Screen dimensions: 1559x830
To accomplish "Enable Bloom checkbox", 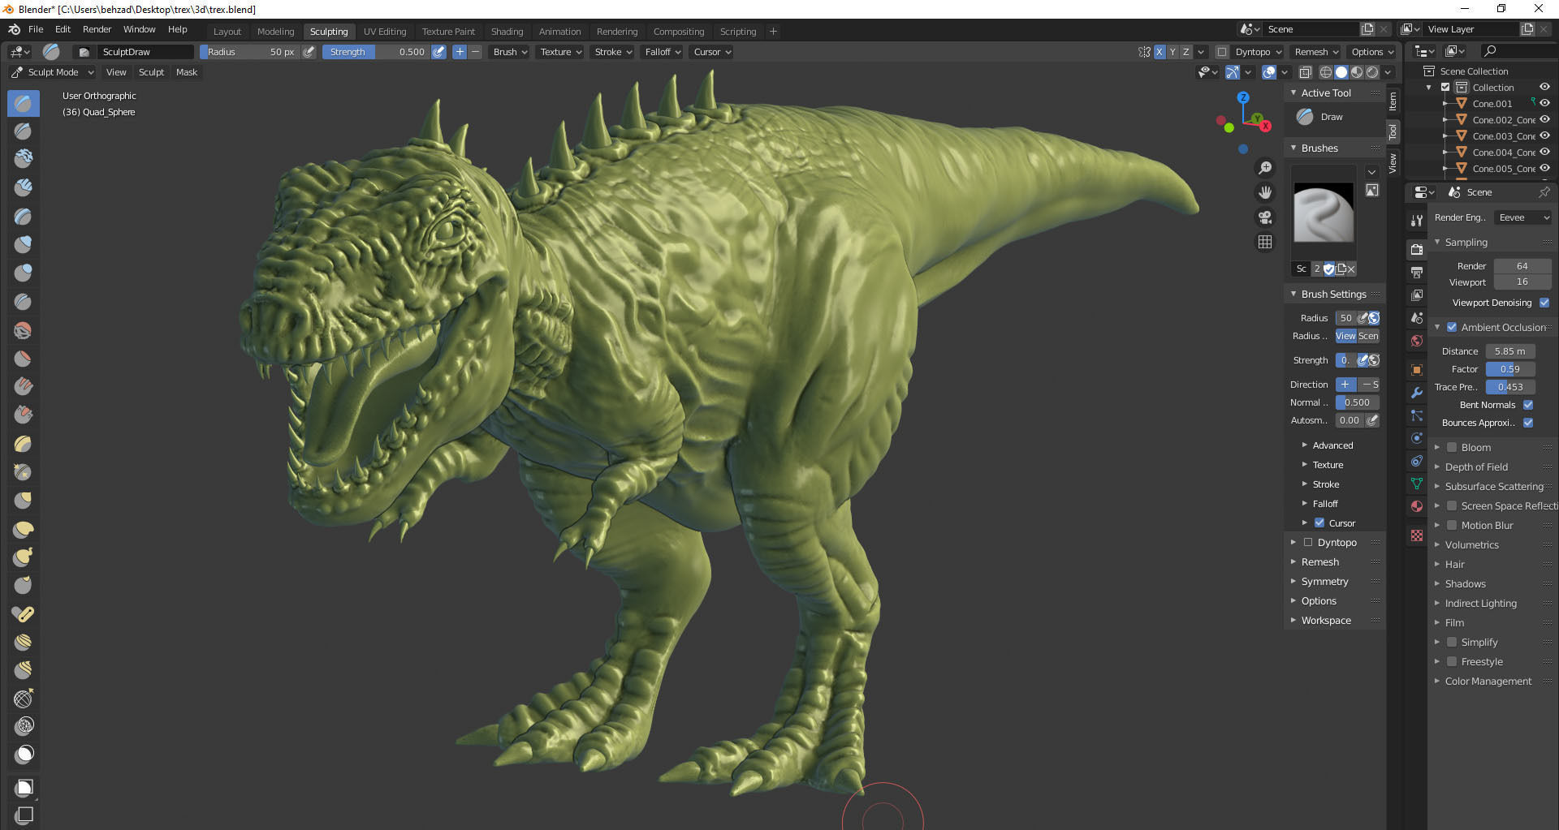I will point(1452,447).
